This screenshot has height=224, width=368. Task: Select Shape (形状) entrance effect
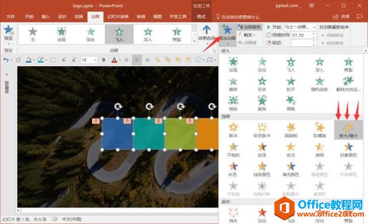click(x=262, y=84)
